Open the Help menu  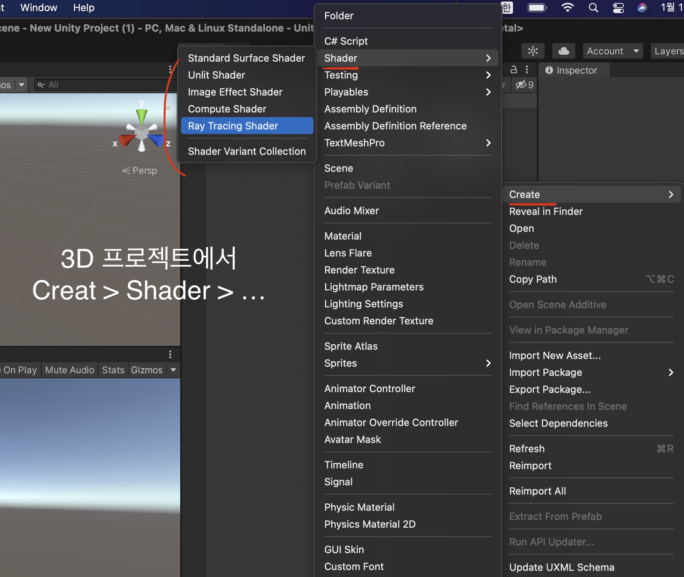pos(84,8)
